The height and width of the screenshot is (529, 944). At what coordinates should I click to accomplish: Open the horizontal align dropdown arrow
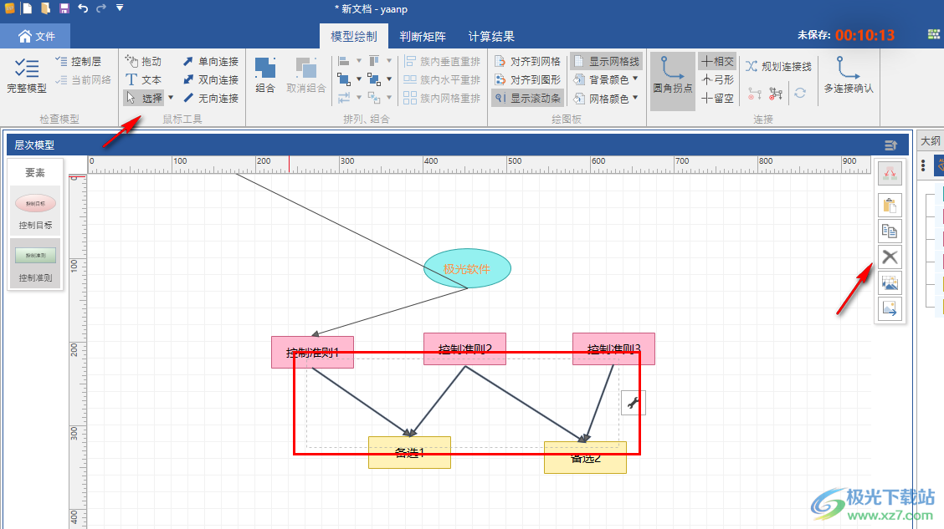pos(359,61)
